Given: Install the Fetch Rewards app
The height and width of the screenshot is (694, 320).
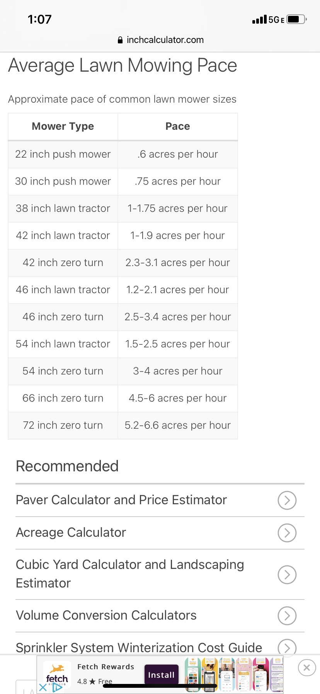Looking at the screenshot, I should [162, 675].
